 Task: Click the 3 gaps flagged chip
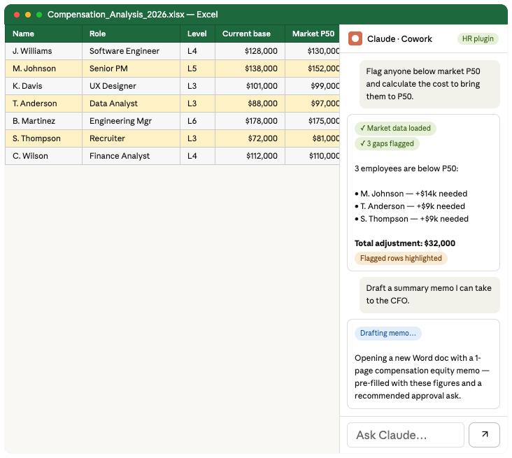pos(387,143)
